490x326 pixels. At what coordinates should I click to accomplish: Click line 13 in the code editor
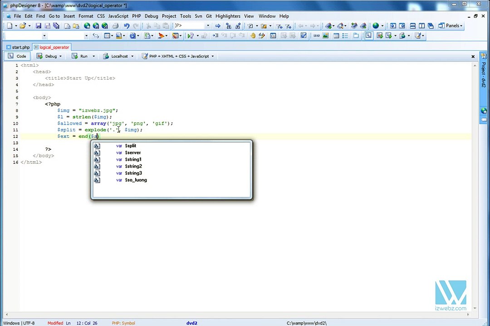245,143
